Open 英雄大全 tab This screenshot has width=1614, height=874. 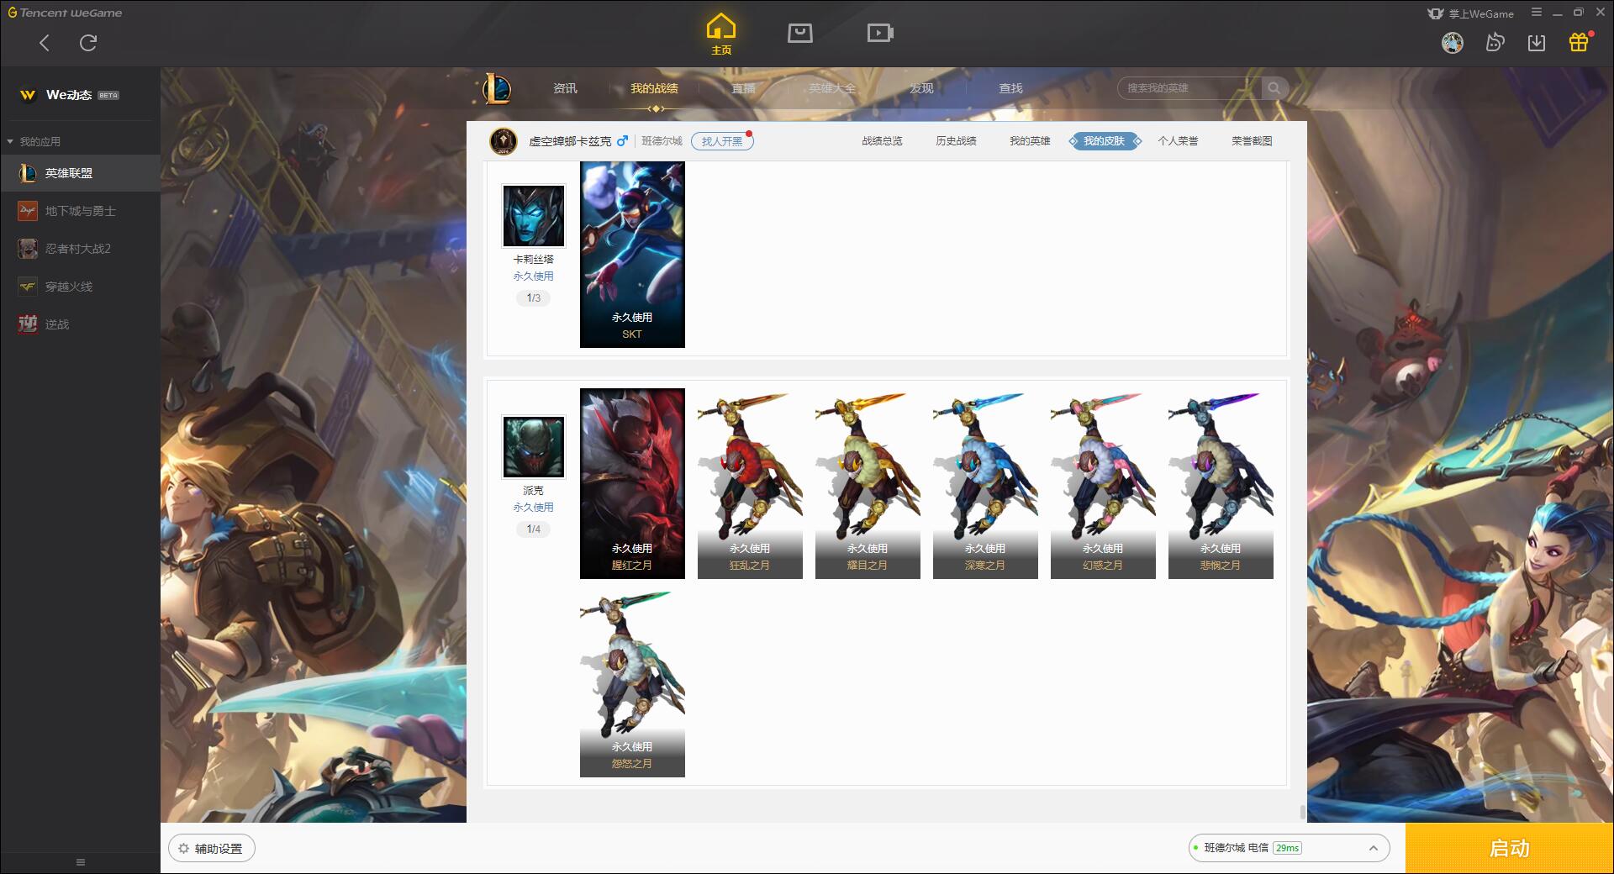[x=832, y=88]
